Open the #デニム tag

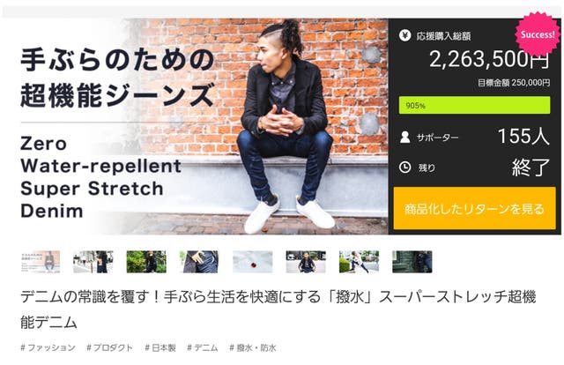203,347
